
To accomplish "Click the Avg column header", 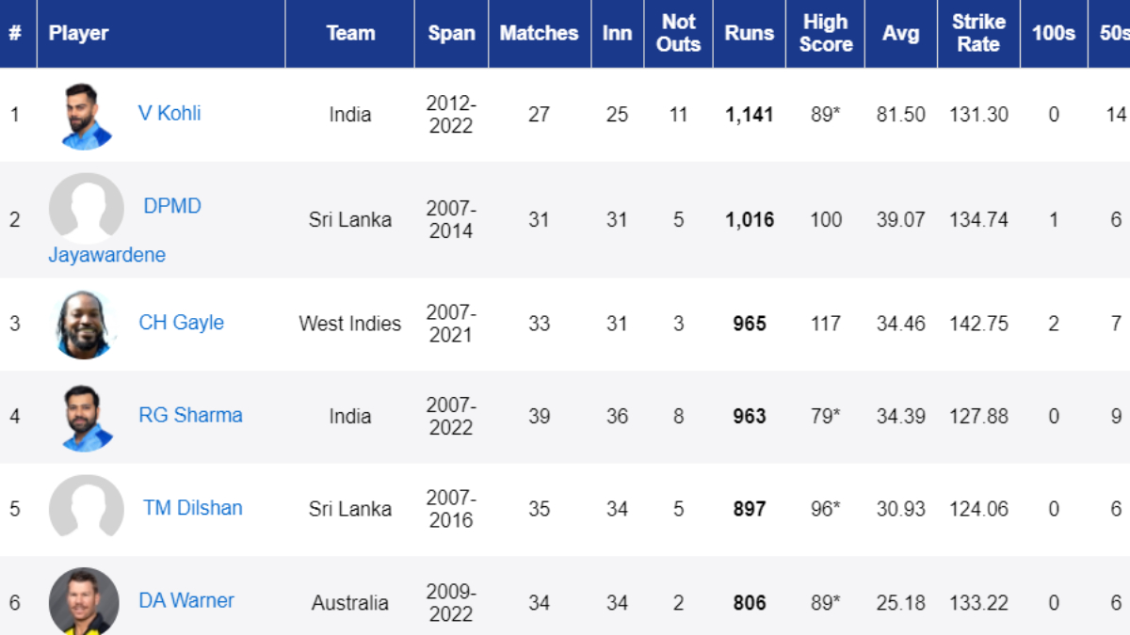I will click(x=901, y=33).
